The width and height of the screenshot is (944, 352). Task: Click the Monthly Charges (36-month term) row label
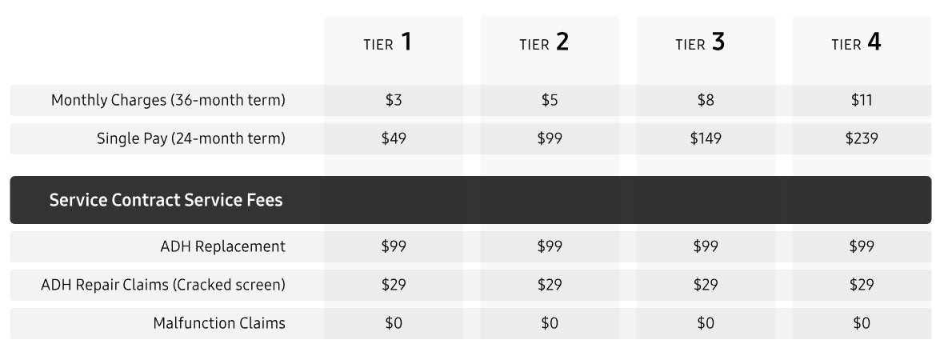168,101
